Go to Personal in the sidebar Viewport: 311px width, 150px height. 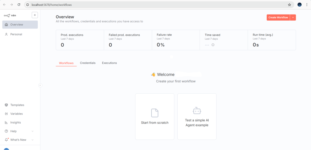coord(16,34)
